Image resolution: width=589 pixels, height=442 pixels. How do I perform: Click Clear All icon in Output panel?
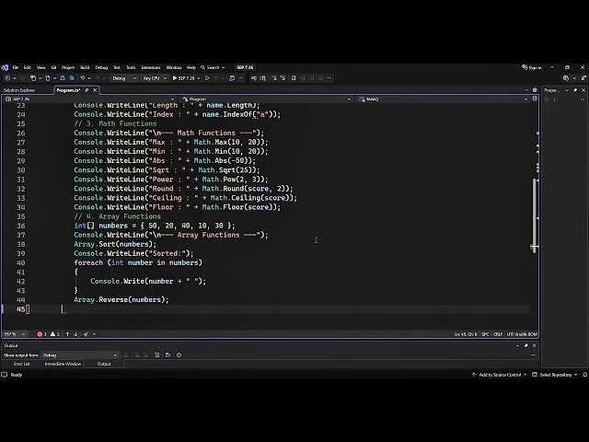click(x=157, y=355)
